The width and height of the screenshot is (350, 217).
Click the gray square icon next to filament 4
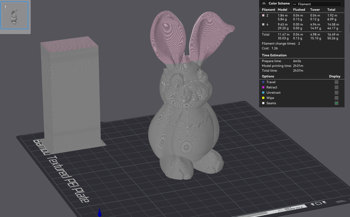pyautogui.click(x=263, y=24)
